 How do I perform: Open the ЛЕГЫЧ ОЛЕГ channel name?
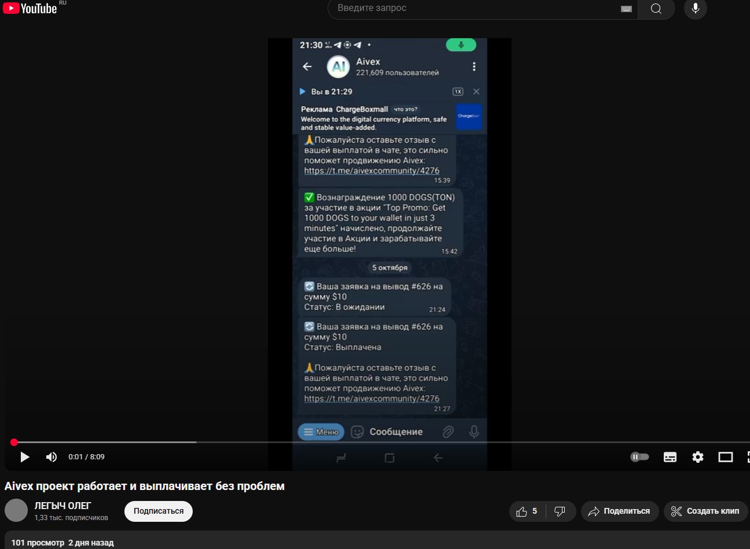click(x=63, y=506)
